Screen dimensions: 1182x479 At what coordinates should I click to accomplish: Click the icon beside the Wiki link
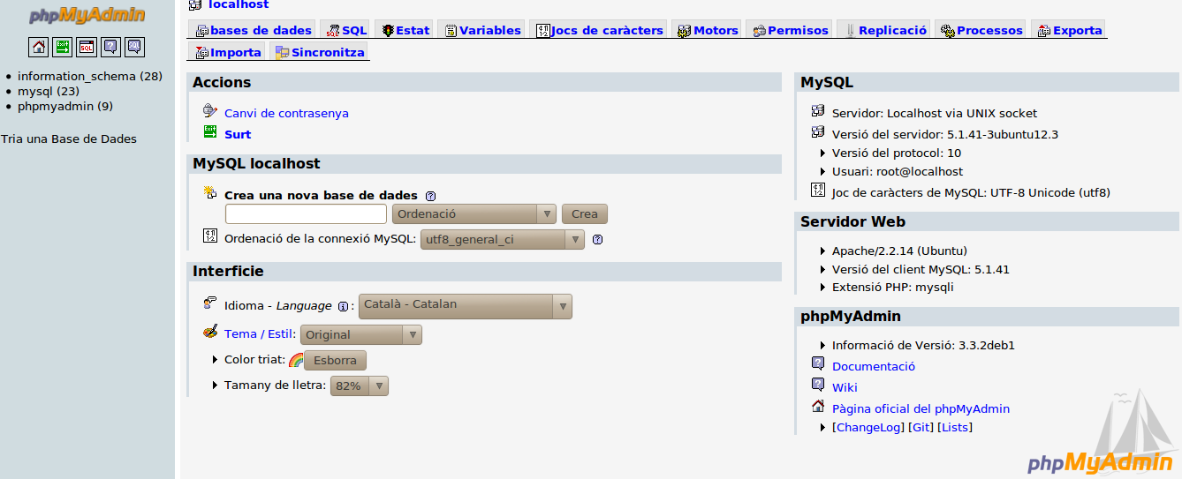click(x=818, y=385)
